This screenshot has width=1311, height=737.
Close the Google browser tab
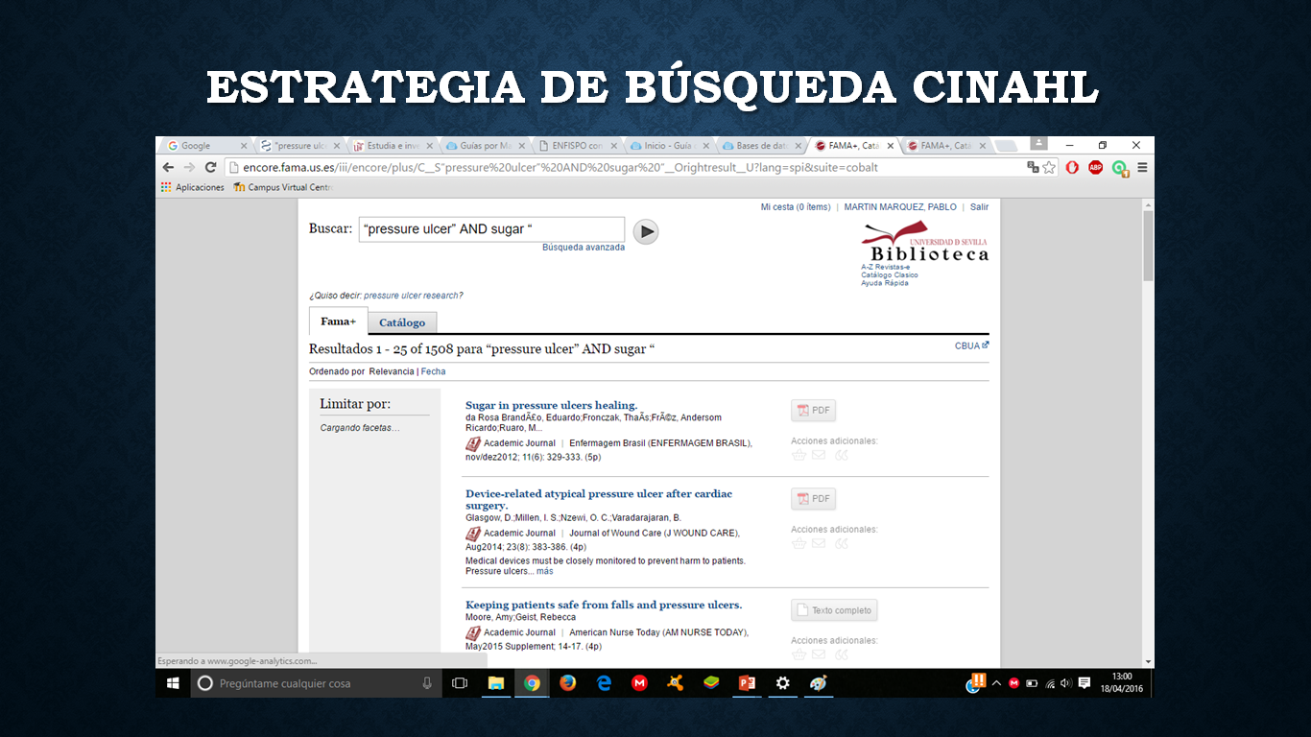pos(244,146)
